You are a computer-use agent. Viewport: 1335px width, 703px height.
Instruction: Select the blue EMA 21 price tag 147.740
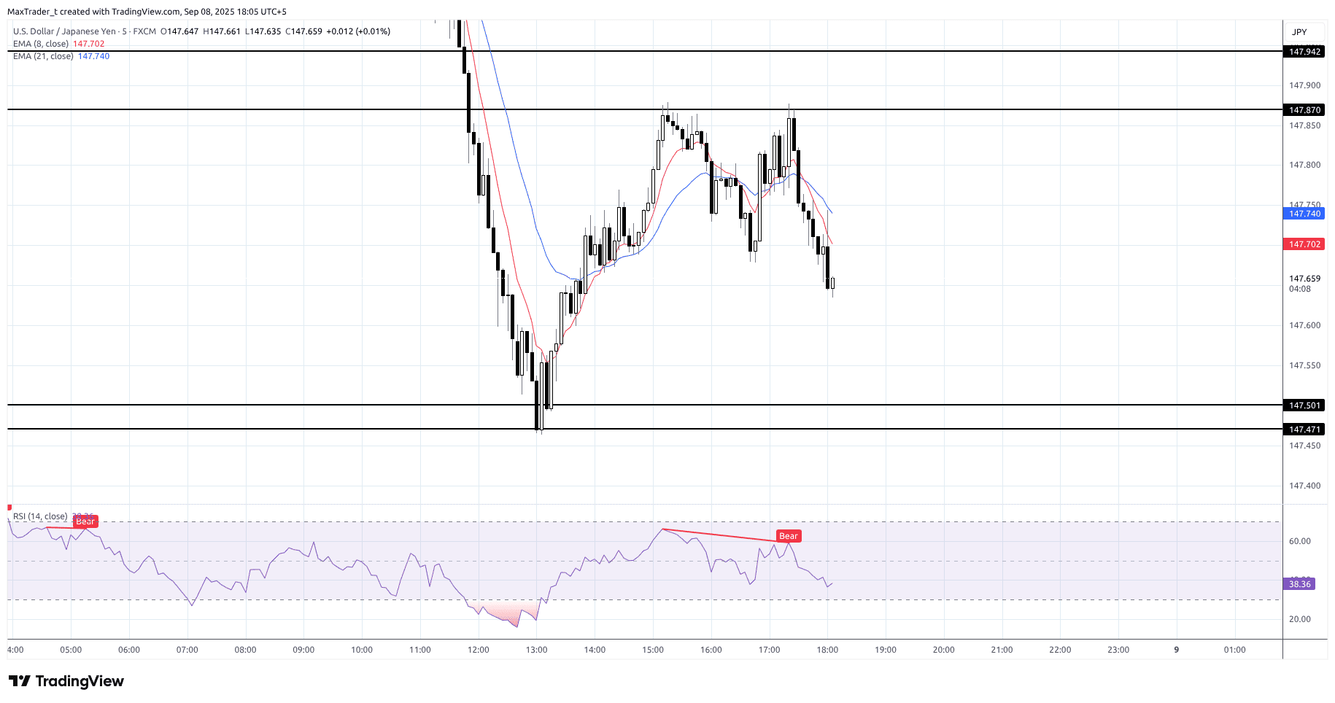[1304, 214]
